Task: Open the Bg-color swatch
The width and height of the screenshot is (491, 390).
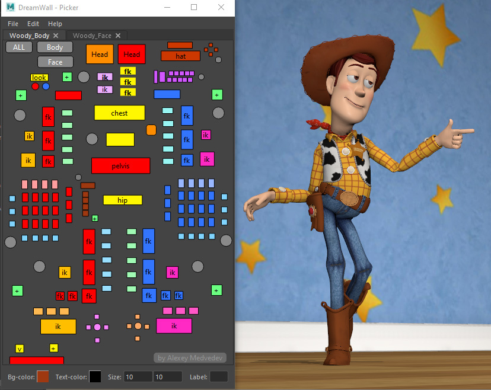Action: pyautogui.click(x=43, y=376)
